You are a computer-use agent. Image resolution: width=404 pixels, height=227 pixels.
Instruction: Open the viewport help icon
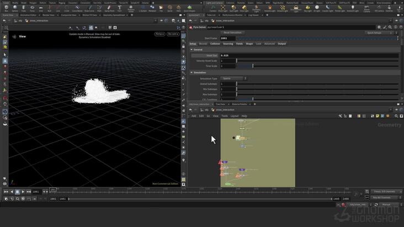pyautogui.click(x=183, y=28)
